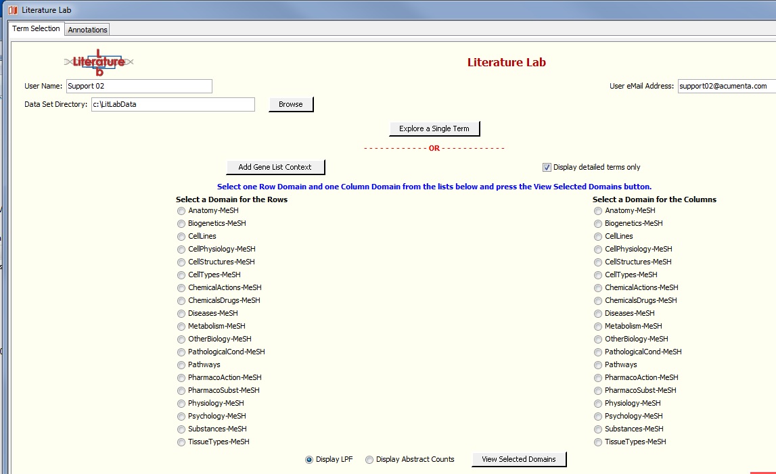Viewport: 776px width, 474px height.
Task: Select PharmacoSubst-MeSH for the Rows
Action: [181, 391]
